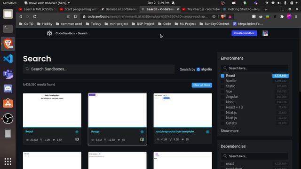Expand Environment list with Show more
The image size is (301, 169).
(230, 131)
